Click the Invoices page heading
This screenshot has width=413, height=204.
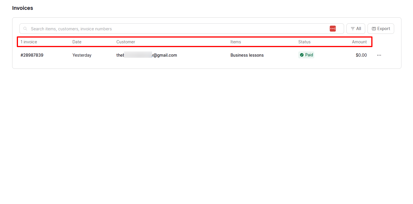(23, 8)
